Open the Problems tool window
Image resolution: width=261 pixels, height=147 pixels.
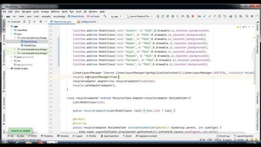point(47,136)
